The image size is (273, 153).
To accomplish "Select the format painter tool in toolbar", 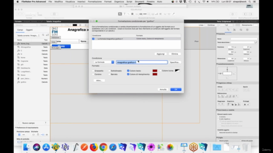I will [x=174, y=14].
